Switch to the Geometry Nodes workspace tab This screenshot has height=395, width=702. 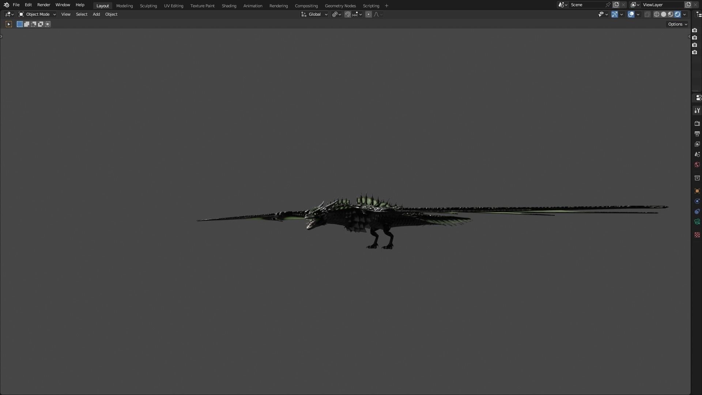click(x=340, y=6)
